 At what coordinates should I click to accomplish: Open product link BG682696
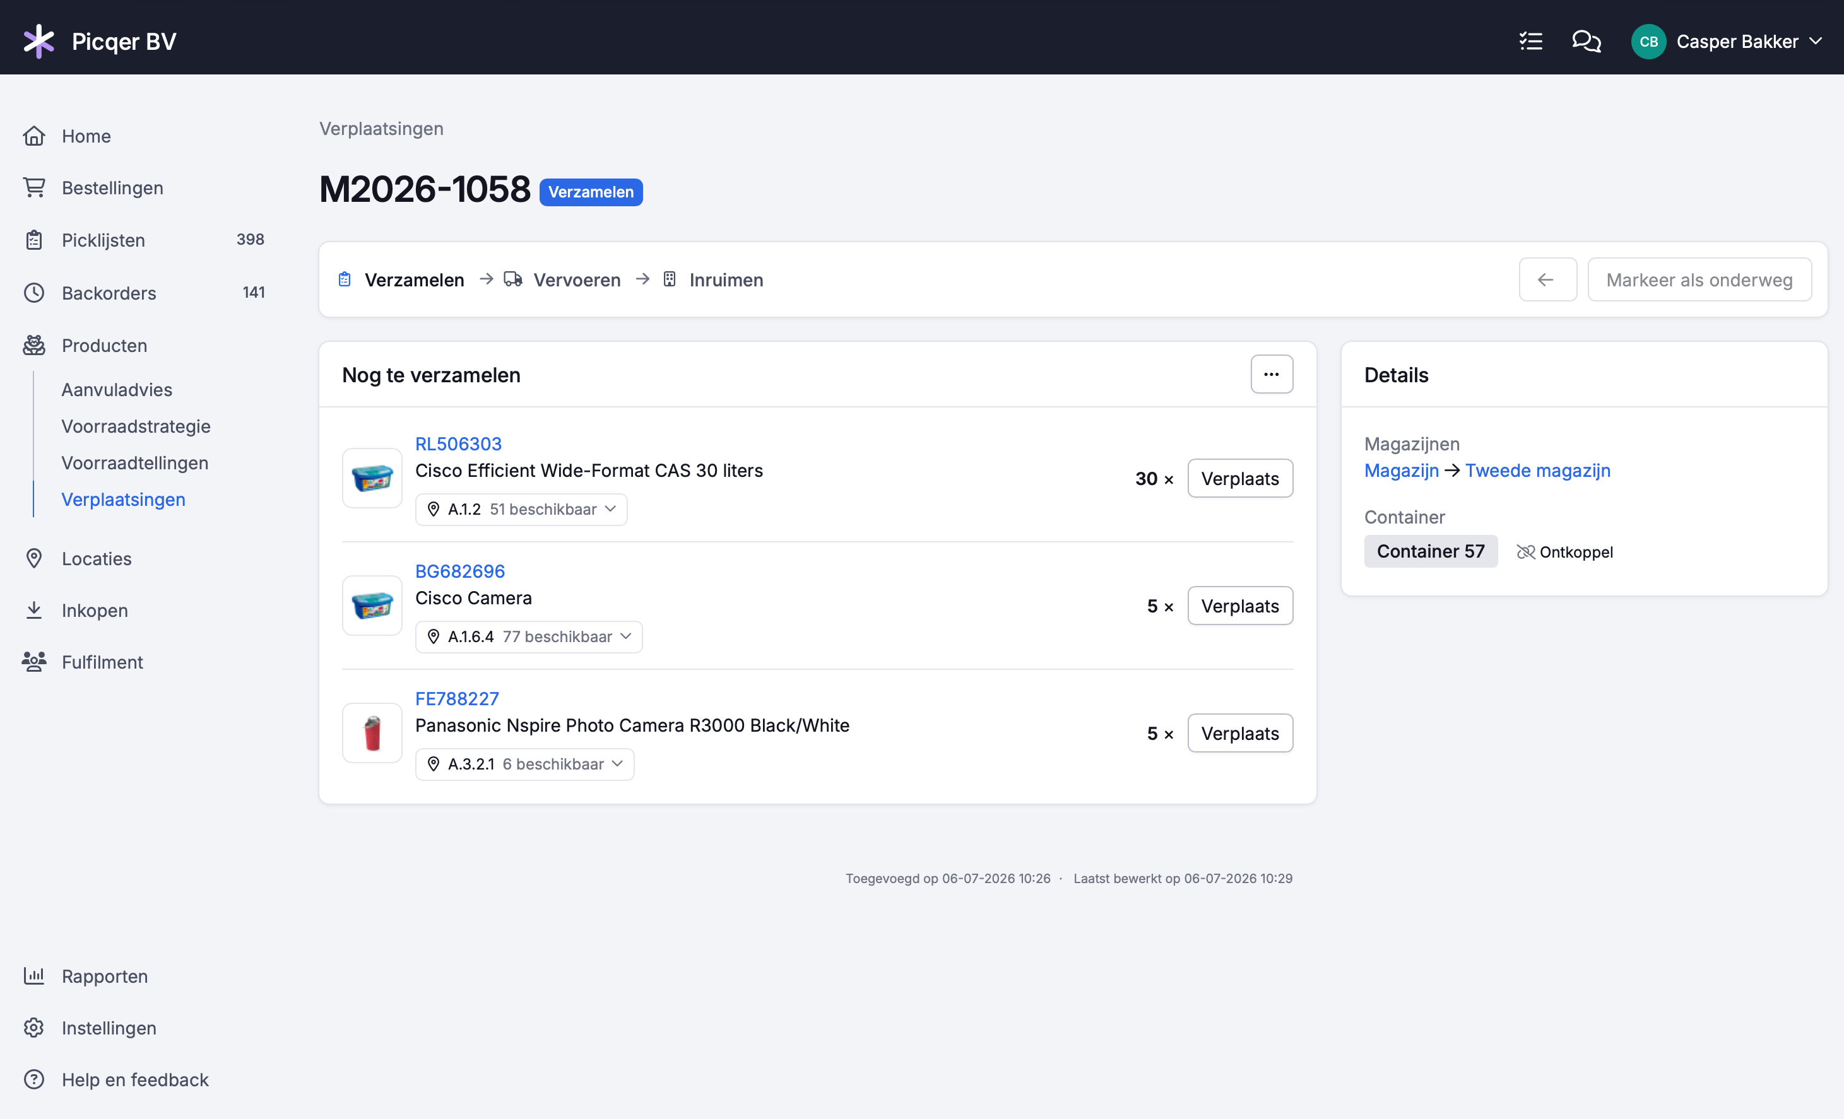pos(459,571)
